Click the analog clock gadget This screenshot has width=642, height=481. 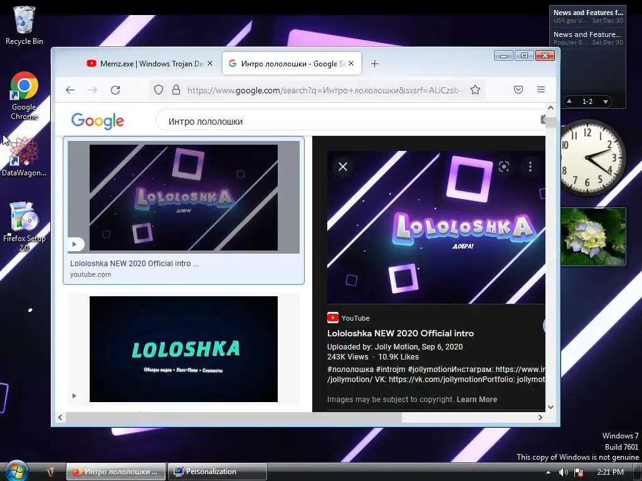tap(592, 157)
